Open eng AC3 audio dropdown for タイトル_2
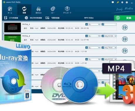135x111 pixels. pos(109,36)
